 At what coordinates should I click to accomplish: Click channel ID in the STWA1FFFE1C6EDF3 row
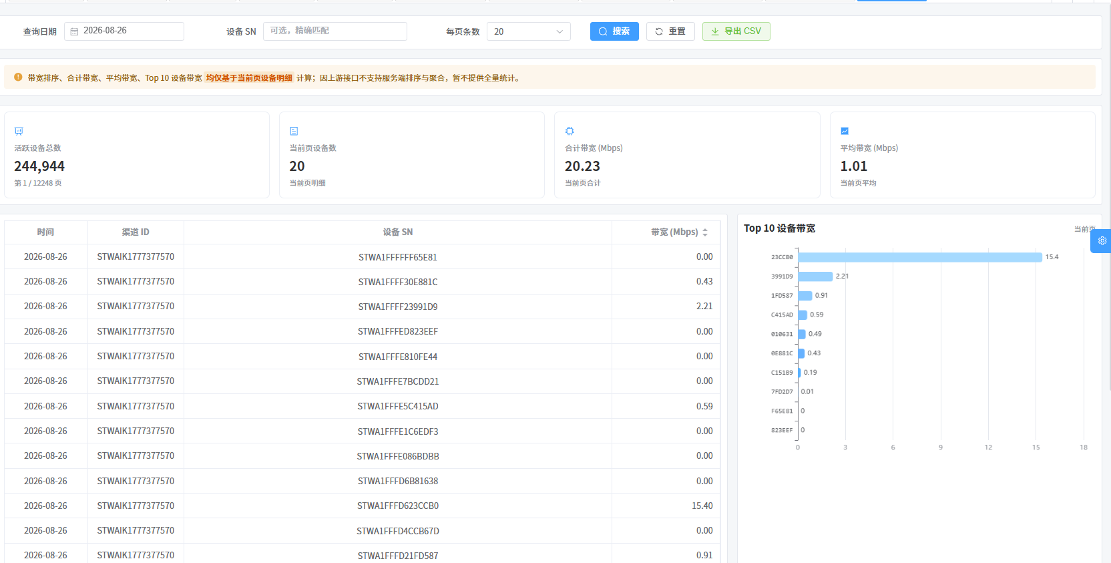[136, 431]
